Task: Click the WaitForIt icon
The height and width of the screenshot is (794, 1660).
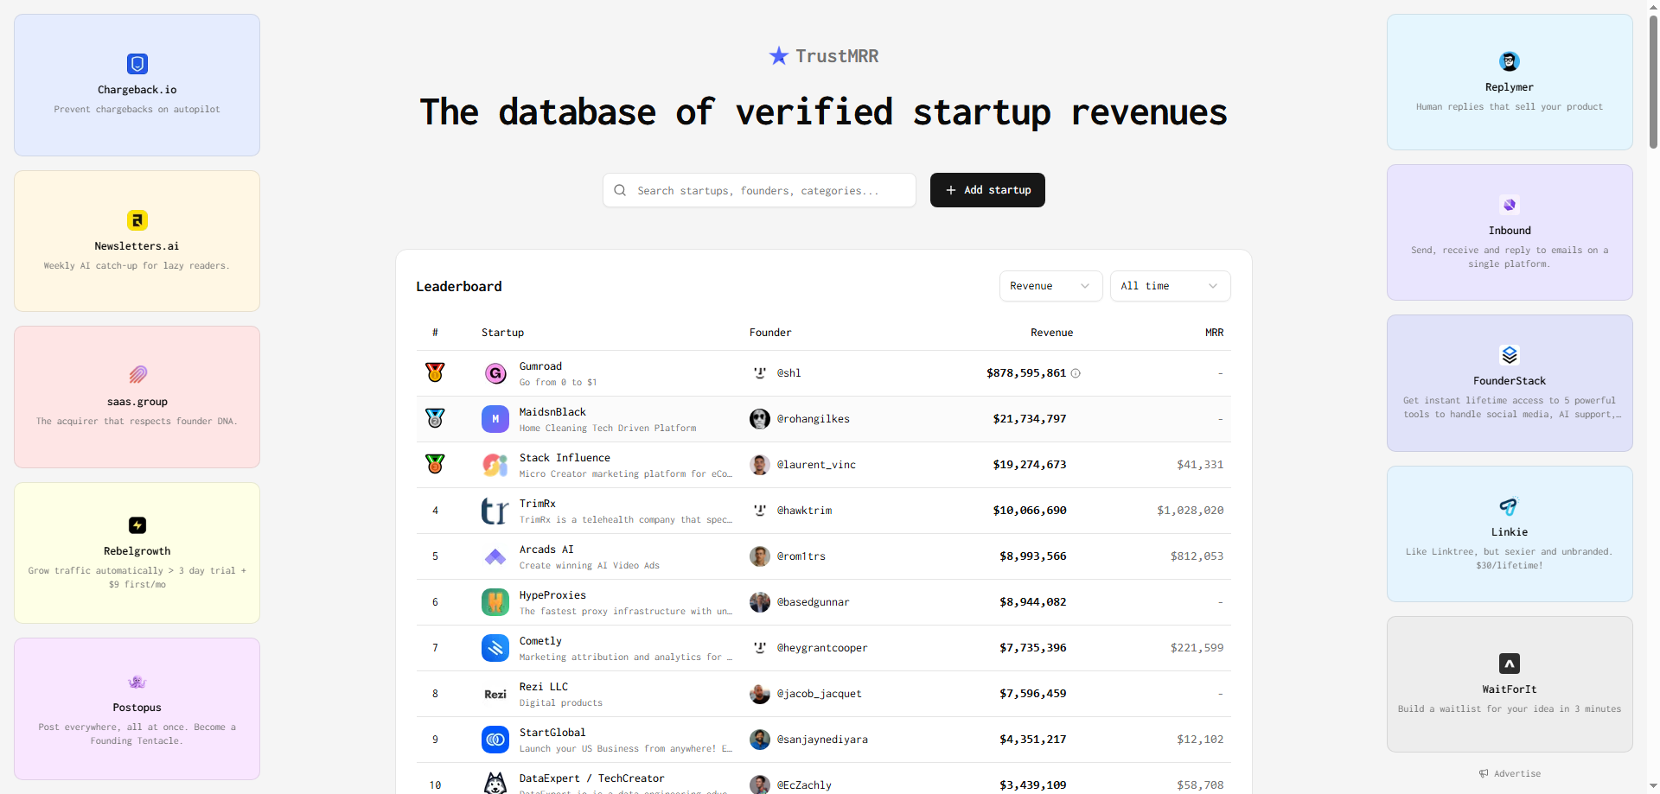Action: point(1509,664)
